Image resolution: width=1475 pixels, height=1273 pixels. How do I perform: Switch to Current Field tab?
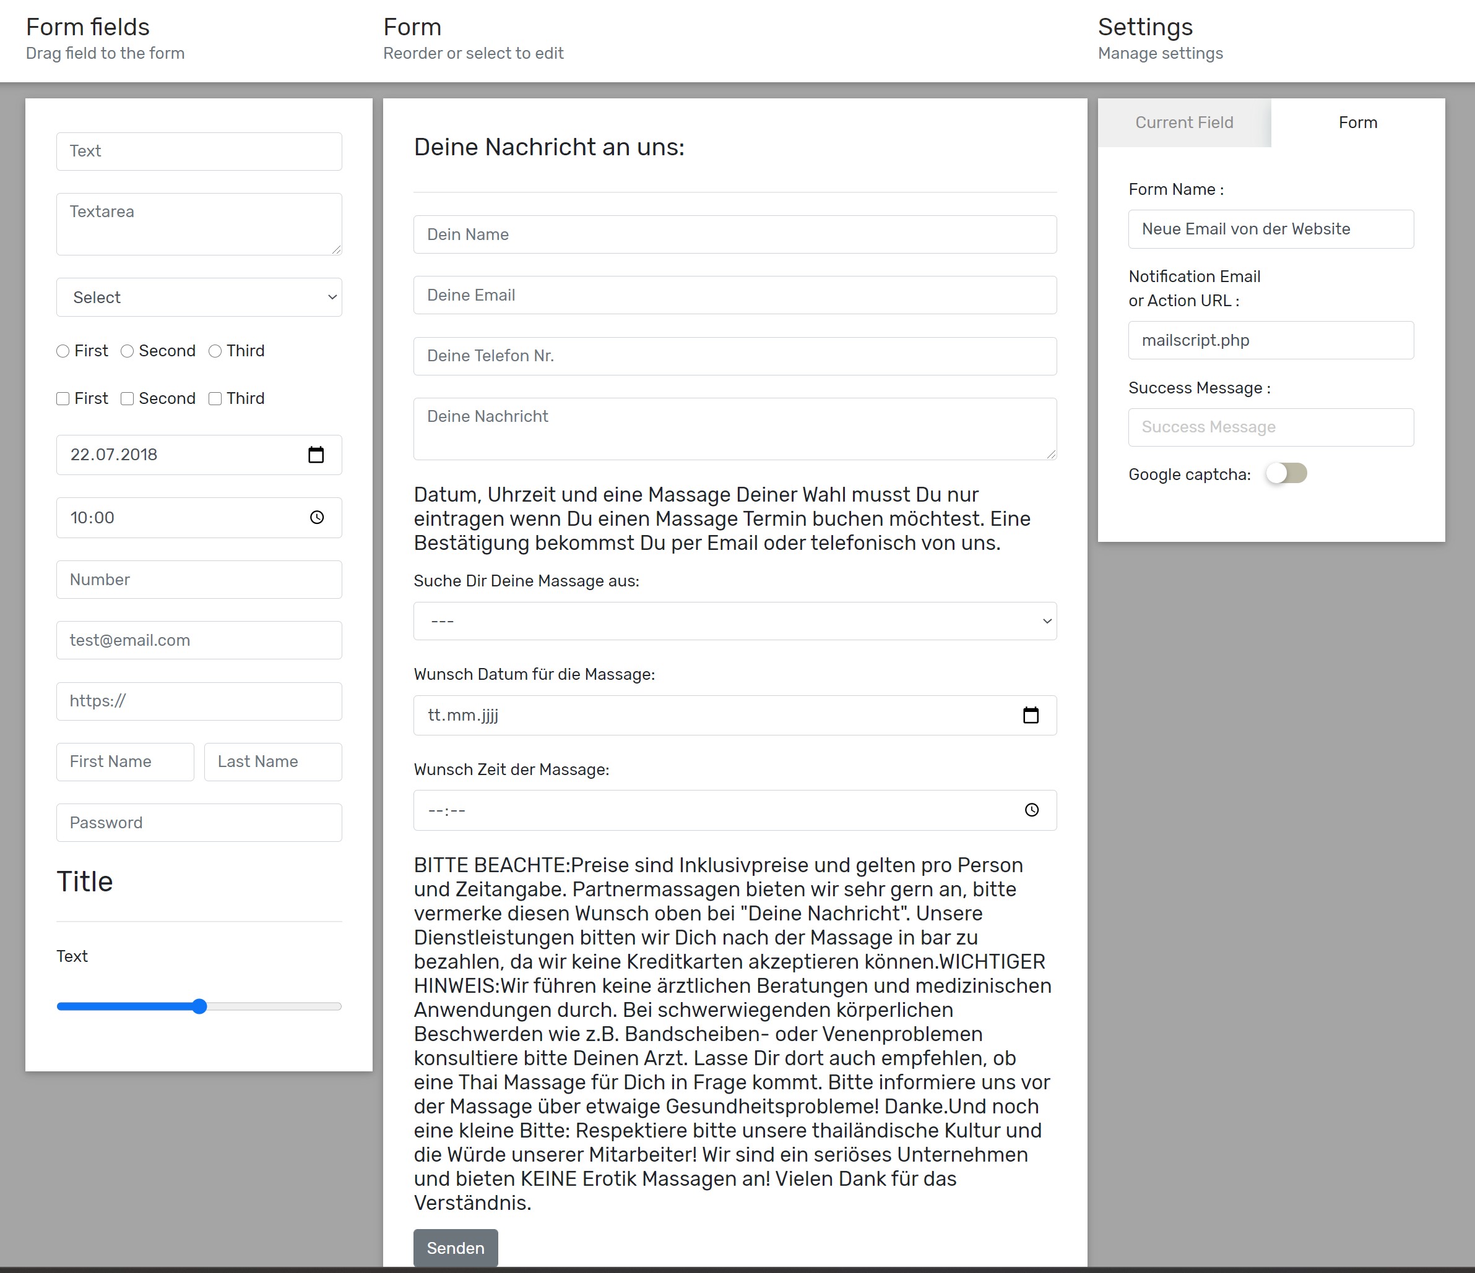pyautogui.click(x=1184, y=122)
